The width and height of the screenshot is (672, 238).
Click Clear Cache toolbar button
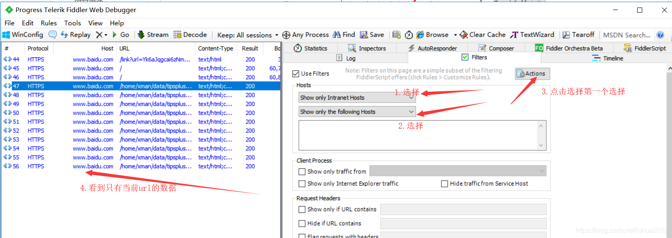[483, 35]
